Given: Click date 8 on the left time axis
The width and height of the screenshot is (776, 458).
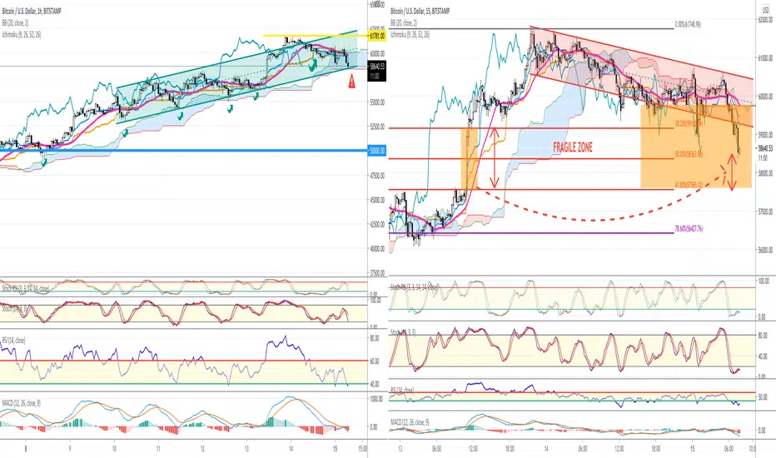Looking at the screenshot, I should (x=26, y=449).
